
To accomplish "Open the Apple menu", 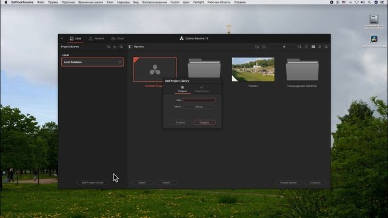I will [5, 2].
